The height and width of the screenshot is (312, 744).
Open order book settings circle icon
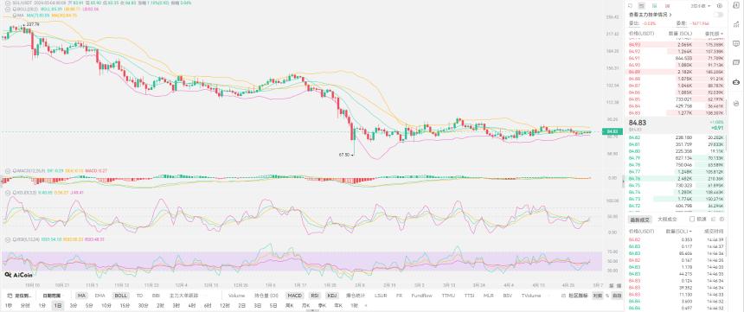(719, 6)
